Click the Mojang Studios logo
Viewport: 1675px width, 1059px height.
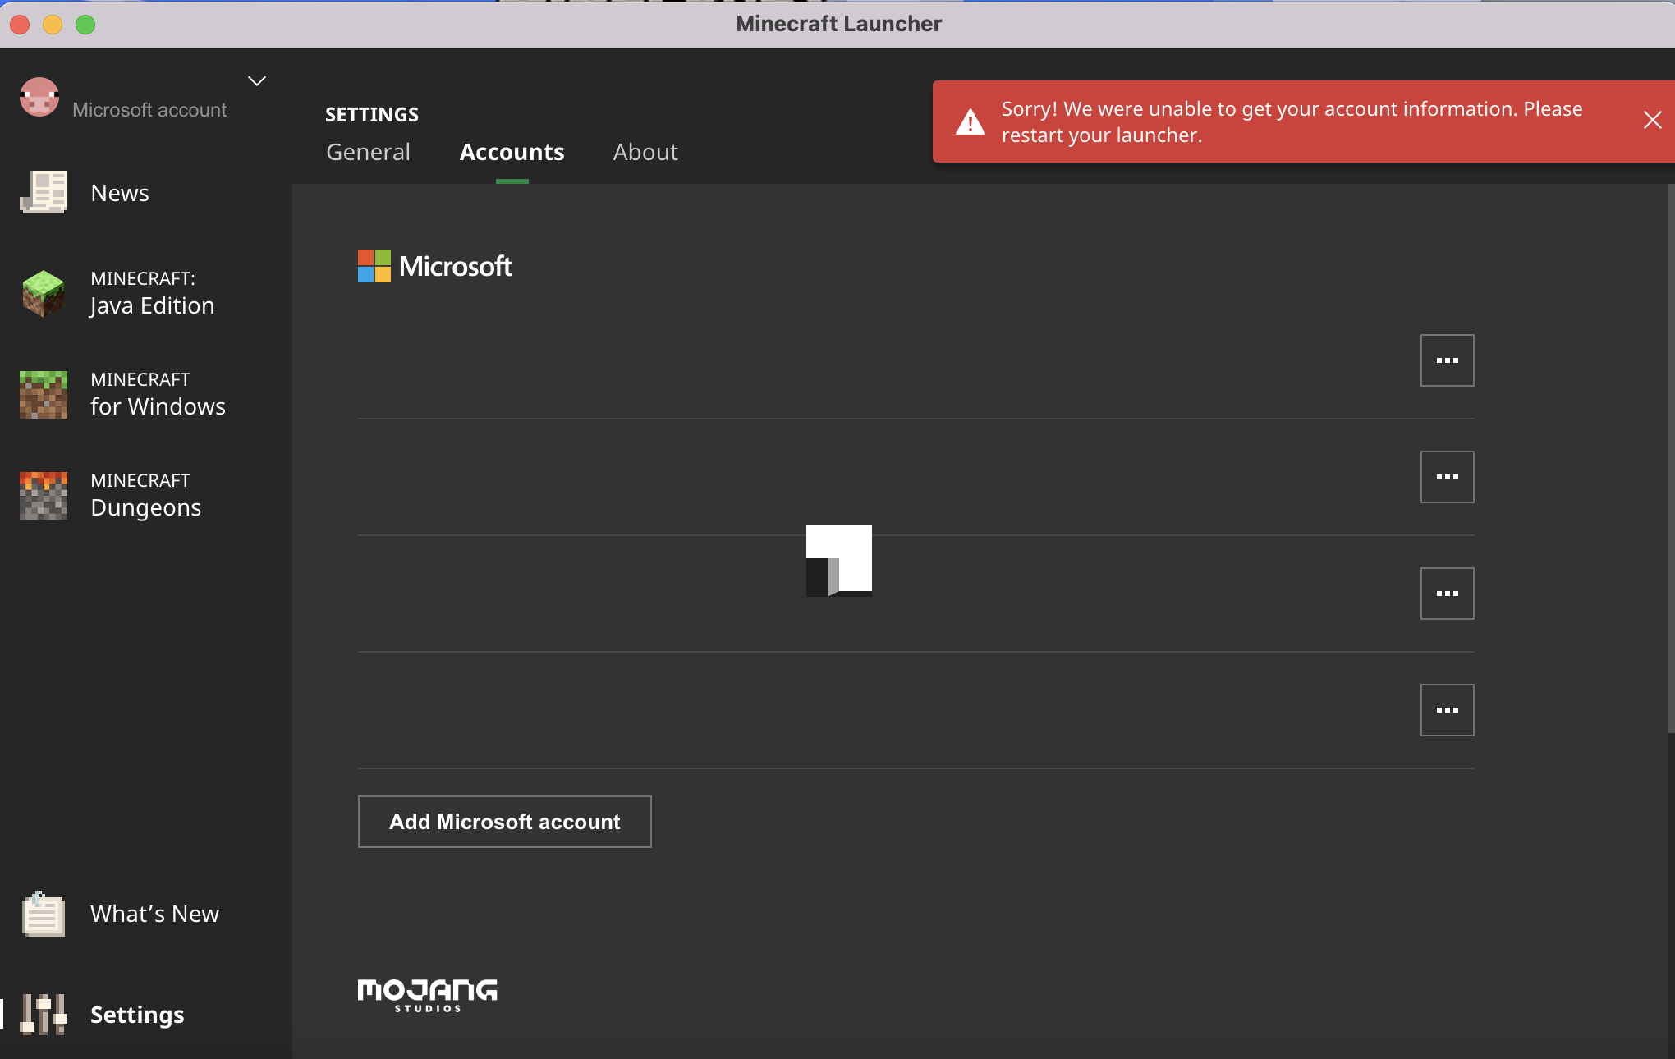(x=427, y=994)
